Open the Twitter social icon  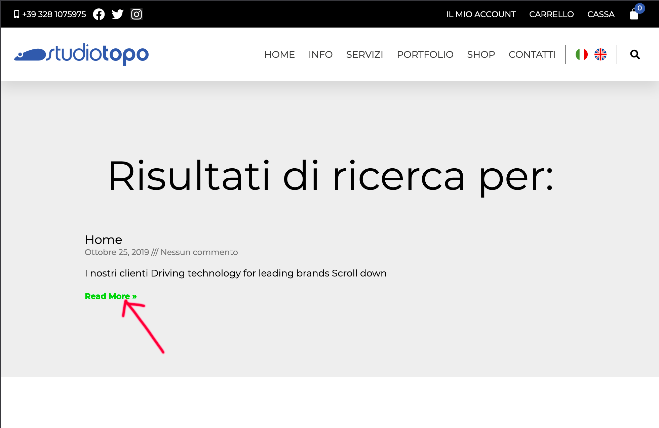(118, 14)
